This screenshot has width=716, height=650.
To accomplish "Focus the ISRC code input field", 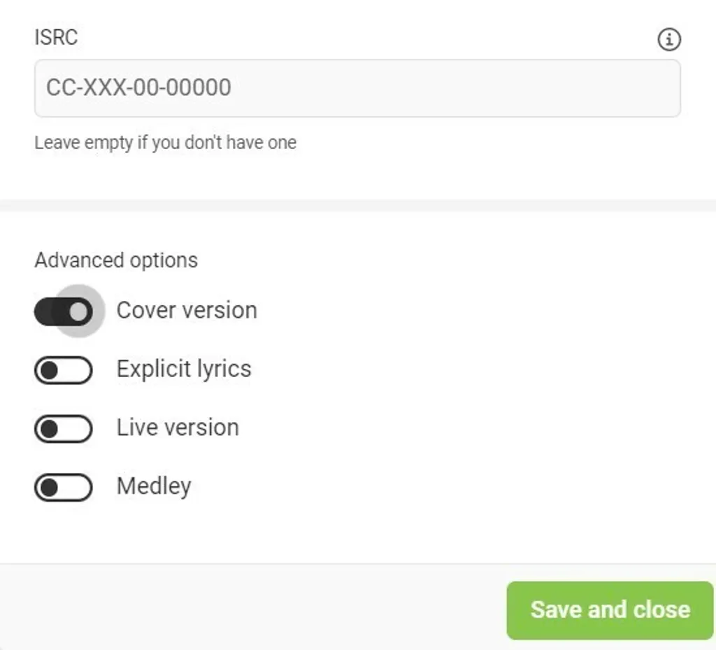I will 357,88.
